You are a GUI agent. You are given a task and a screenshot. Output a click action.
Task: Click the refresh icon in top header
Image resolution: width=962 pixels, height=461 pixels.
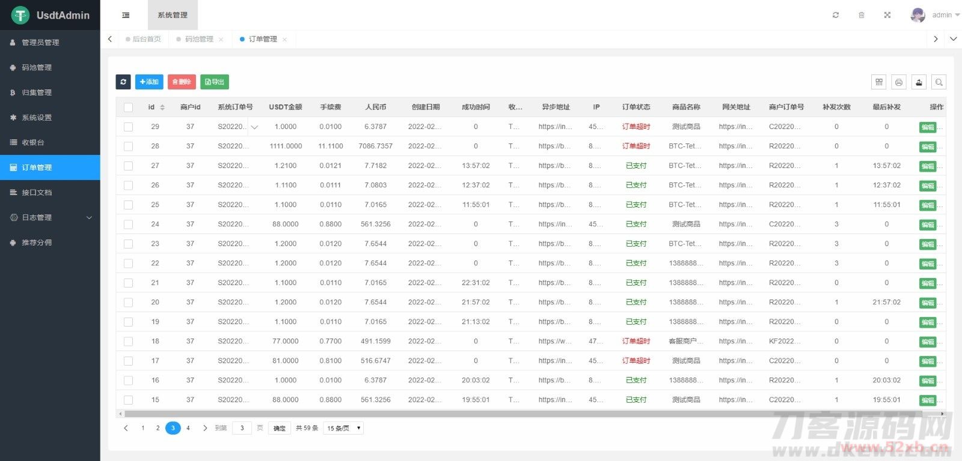[835, 15]
